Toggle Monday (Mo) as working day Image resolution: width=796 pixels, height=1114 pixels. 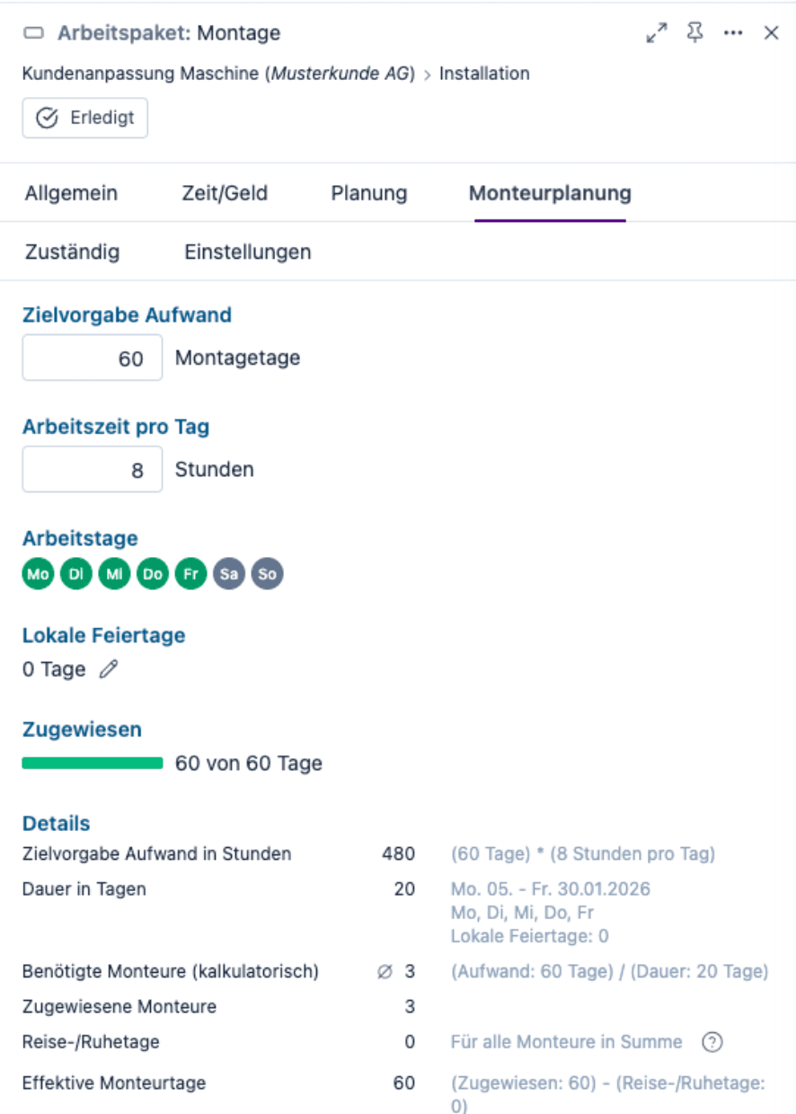[38, 574]
